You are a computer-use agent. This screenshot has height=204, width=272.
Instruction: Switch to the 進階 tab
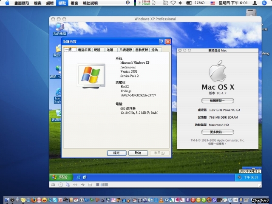tap(111, 50)
